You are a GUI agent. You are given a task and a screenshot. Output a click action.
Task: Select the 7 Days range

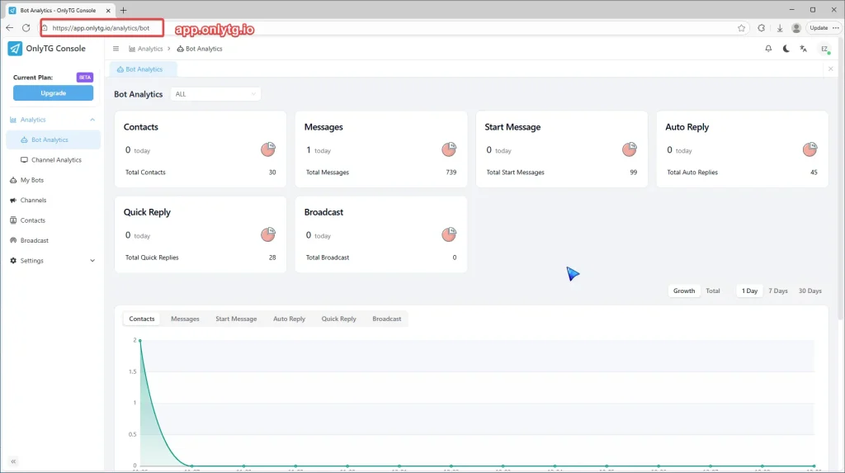tap(777, 291)
